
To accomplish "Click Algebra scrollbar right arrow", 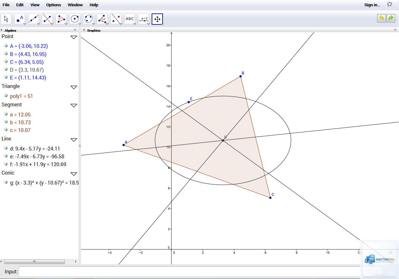I will [76, 261].
